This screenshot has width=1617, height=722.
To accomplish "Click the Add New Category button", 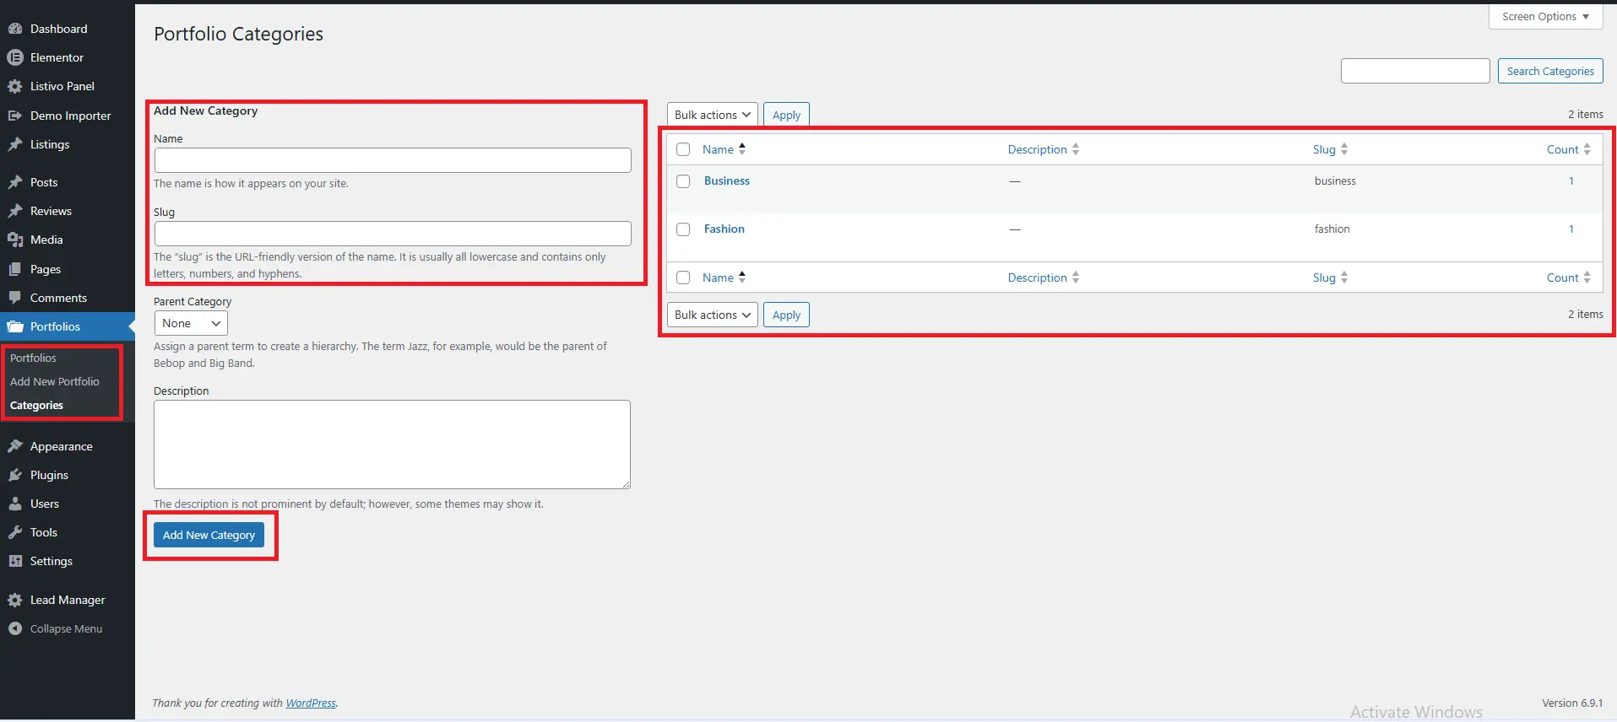I will pyautogui.click(x=209, y=535).
